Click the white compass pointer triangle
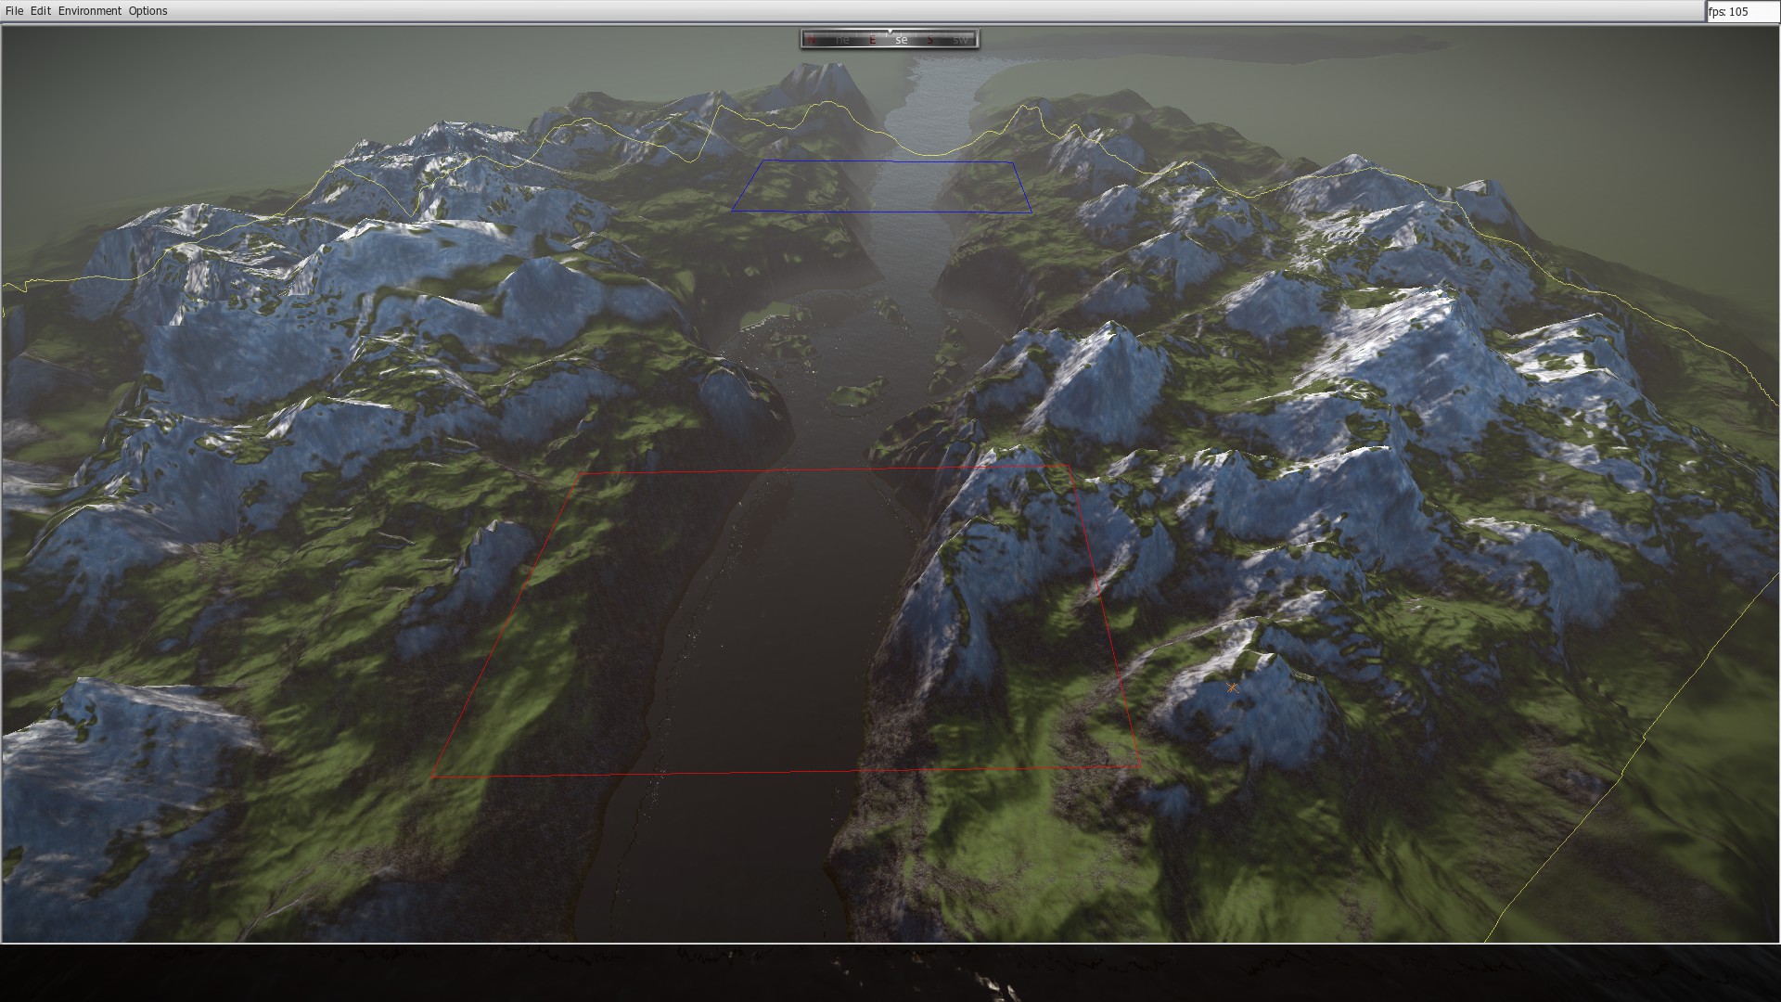1781x1002 pixels. (889, 32)
